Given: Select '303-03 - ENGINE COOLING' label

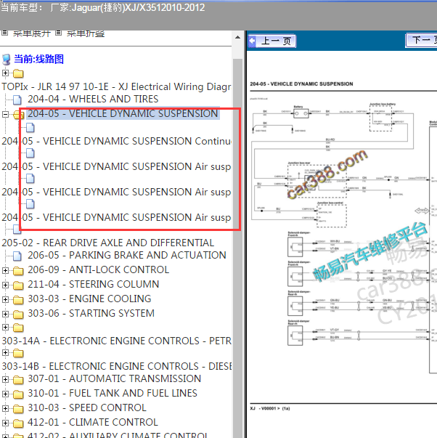Looking at the screenshot, I should pos(89,299).
